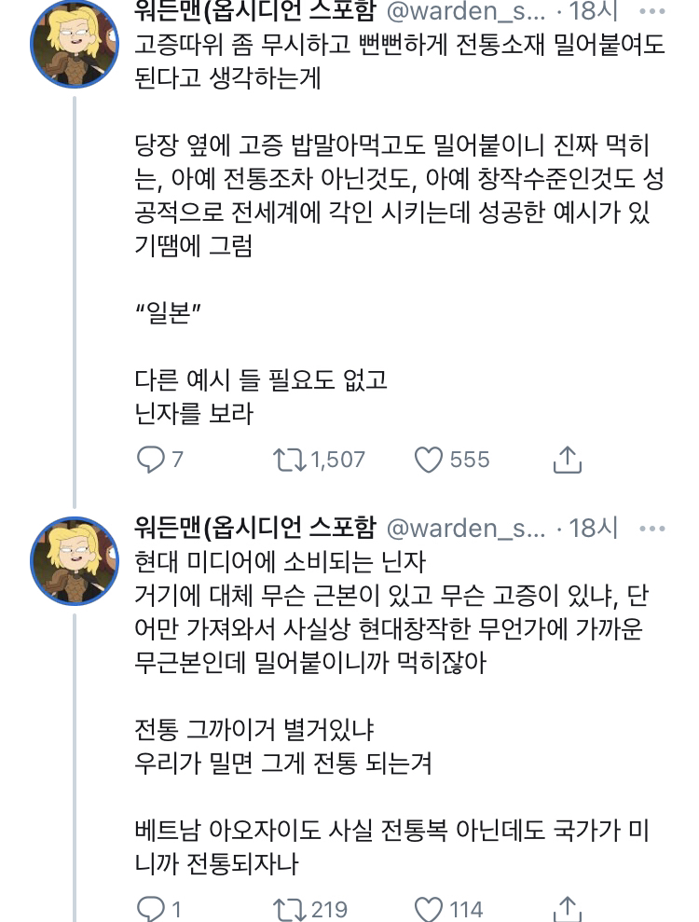Viewport: 699px width, 922px height.
Task: Open the profile avatar of the first tweet
Action: pyautogui.click(x=75, y=42)
